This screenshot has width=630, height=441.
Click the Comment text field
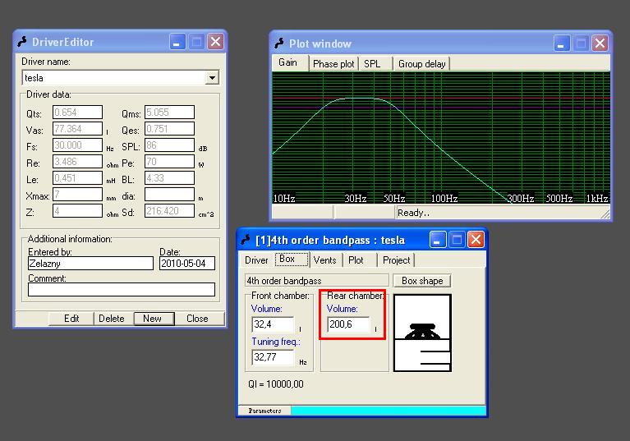point(122,290)
